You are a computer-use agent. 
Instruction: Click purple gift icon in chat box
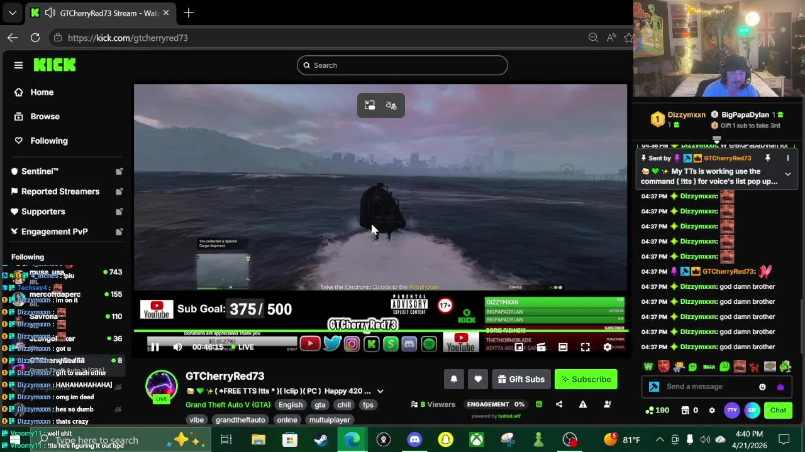pos(780,387)
